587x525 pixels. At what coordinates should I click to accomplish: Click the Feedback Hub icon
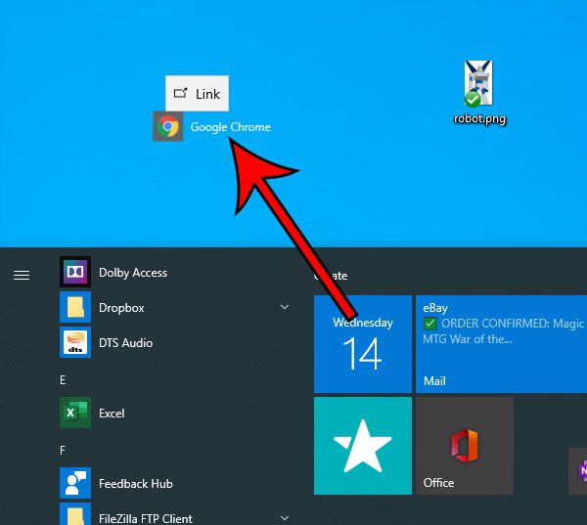(x=75, y=483)
